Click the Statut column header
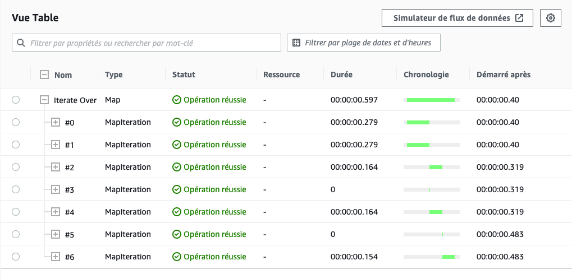The width and height of the screenshot is (572, 279). pyautogui.click(x=184, y=75)
